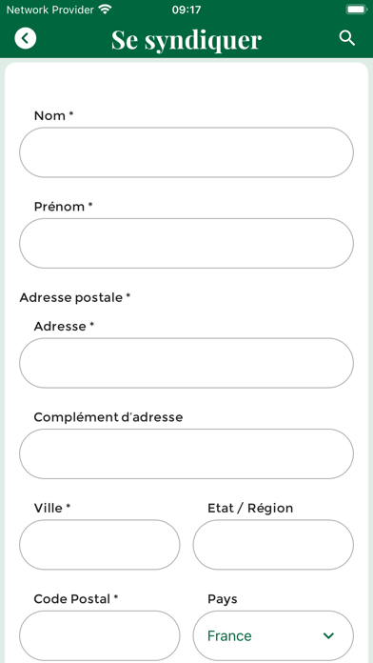Tap the back arrow icon

(26, 38)
